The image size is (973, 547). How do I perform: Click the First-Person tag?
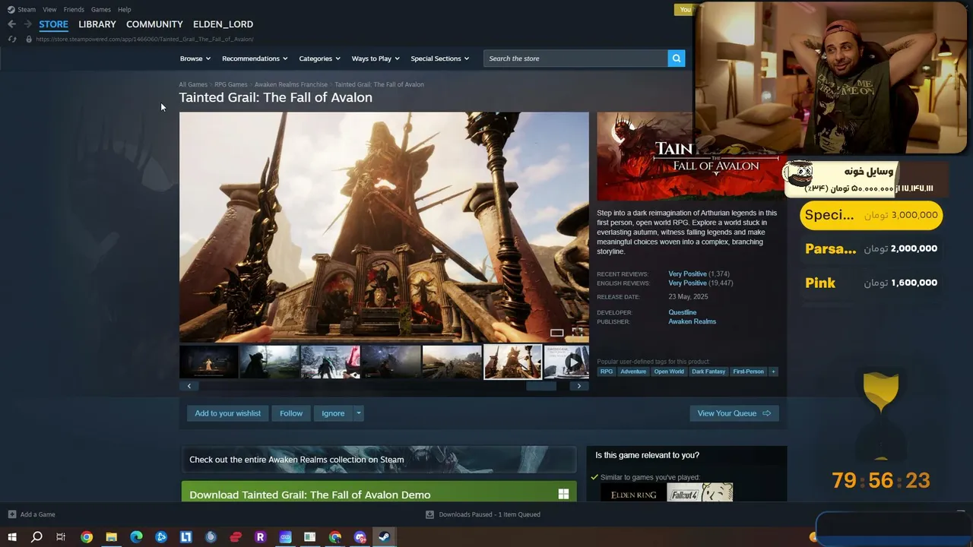point(748,372)
